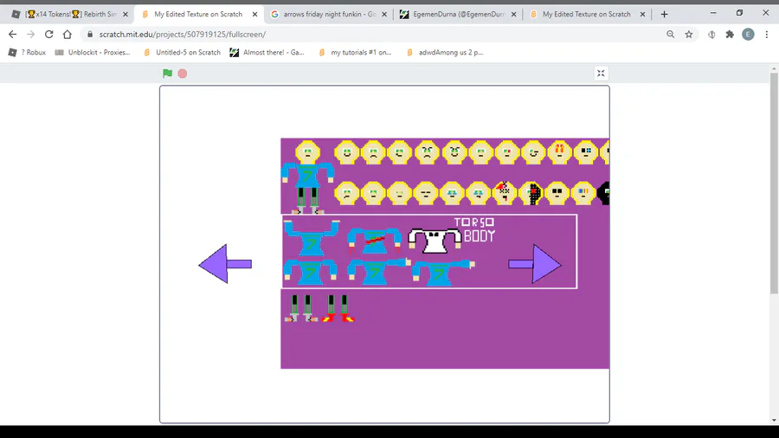Open the Almost there! bookmark

[x=267, y=52]
